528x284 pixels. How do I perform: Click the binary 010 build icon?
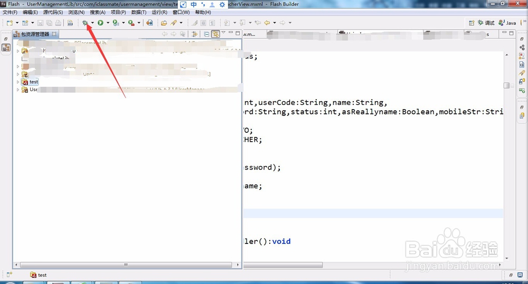pyautogui.click(x=70, y=23)
